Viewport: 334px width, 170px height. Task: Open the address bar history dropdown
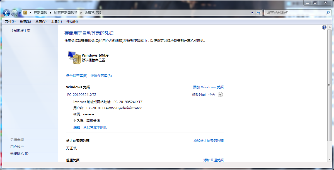[x=252, y=13]
